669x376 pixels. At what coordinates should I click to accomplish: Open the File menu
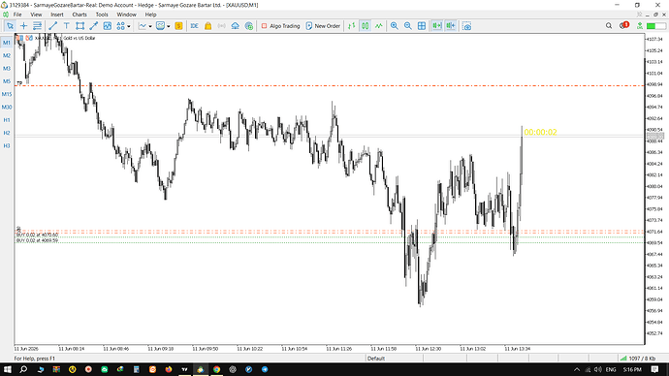(17, 15)
